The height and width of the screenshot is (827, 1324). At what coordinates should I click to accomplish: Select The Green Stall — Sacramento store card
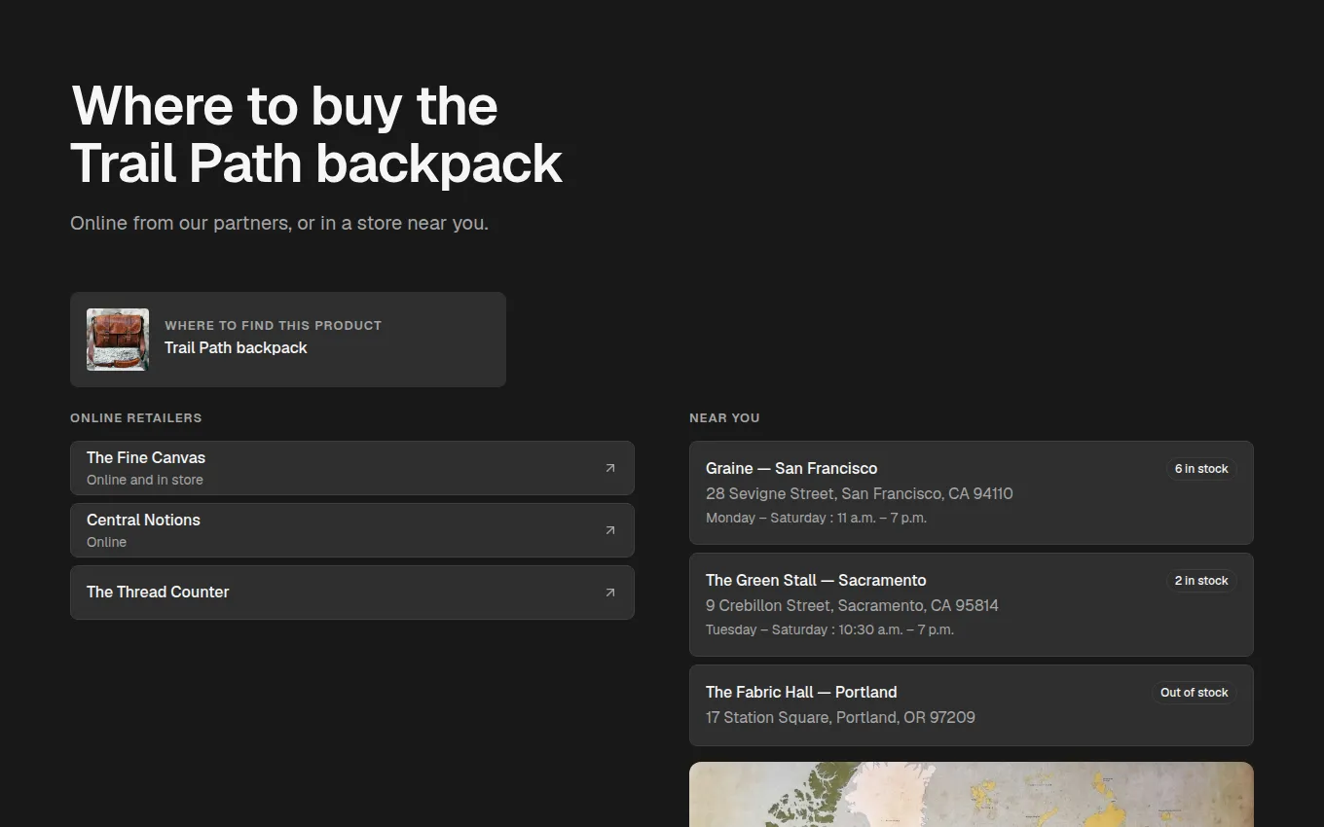[x=972, y=604]
